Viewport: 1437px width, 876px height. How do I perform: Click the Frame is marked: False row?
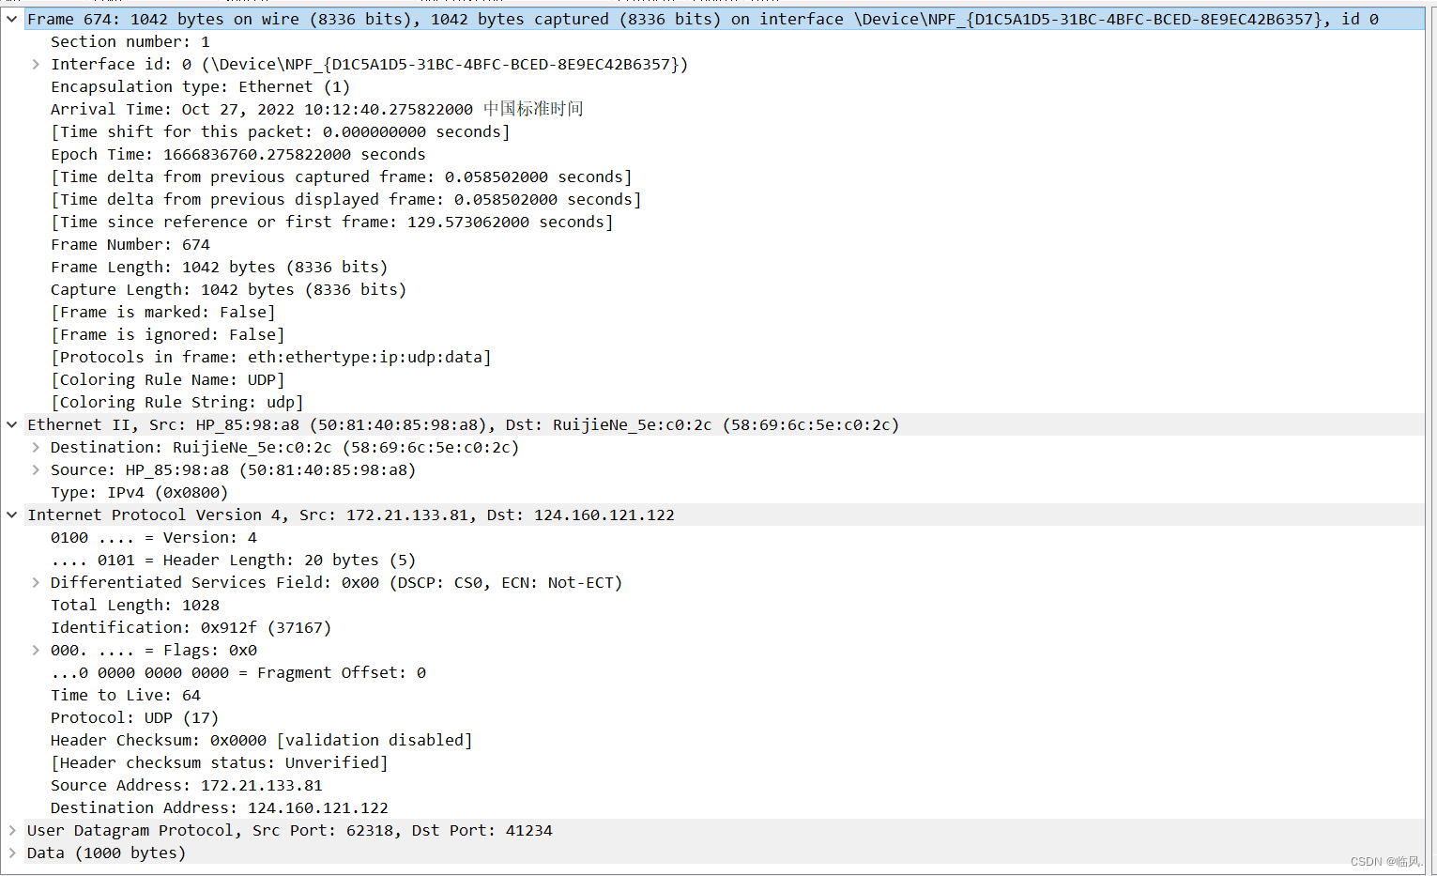[x=163, y=312]
